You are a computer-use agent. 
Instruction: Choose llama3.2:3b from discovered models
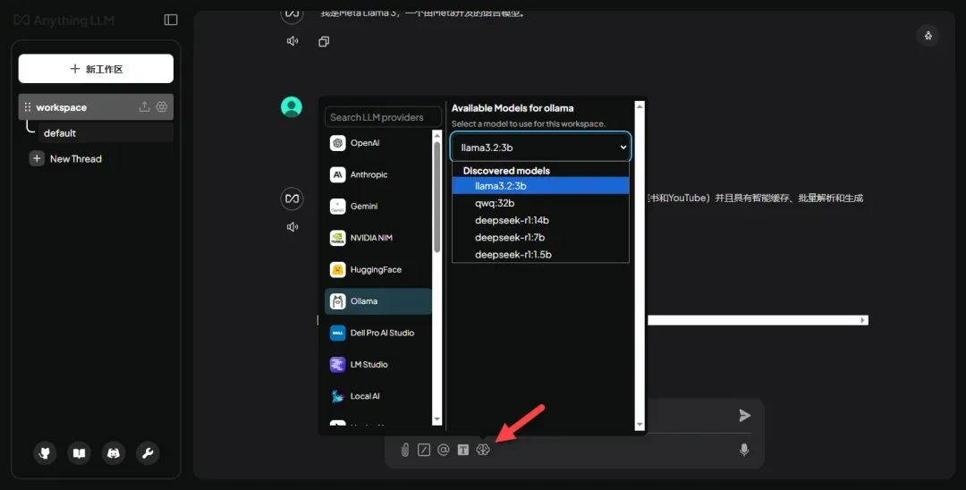[x=540, y=185]
